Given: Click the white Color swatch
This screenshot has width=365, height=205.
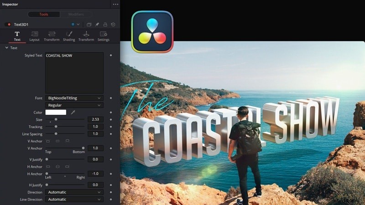Looking at the screenshot, I should [x=56, y=113].
